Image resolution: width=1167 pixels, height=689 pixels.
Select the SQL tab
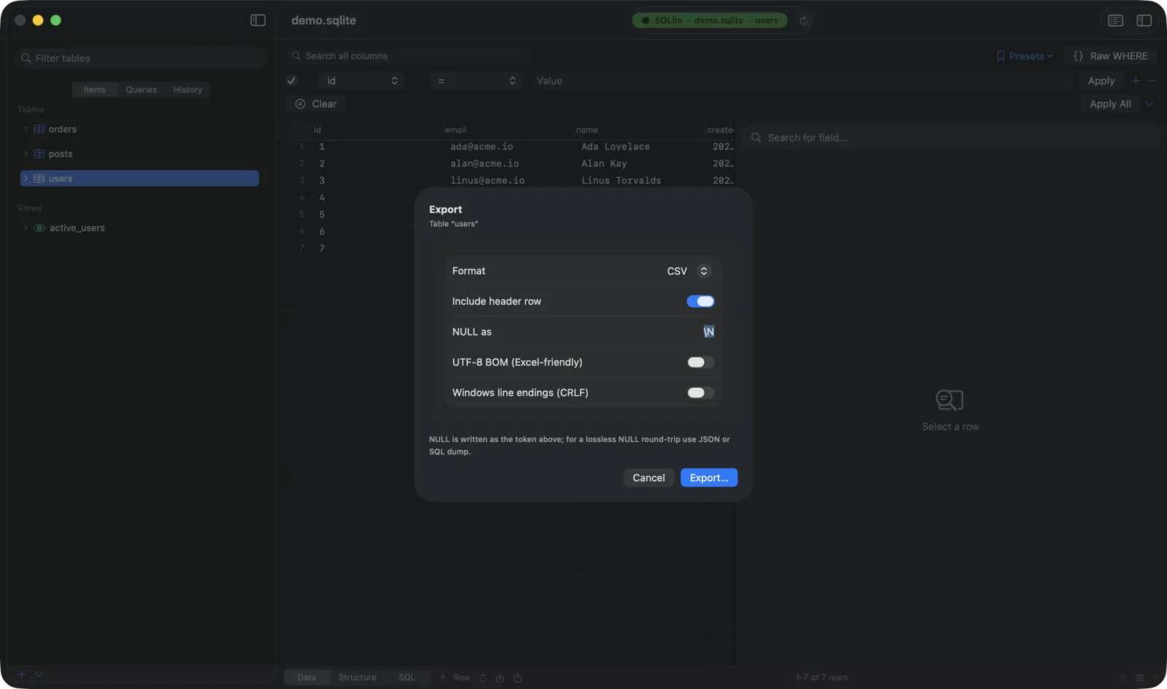click(407, 677)
